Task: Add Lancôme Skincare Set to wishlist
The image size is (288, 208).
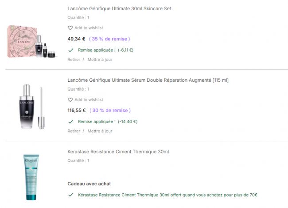Action: pos(88,28)
